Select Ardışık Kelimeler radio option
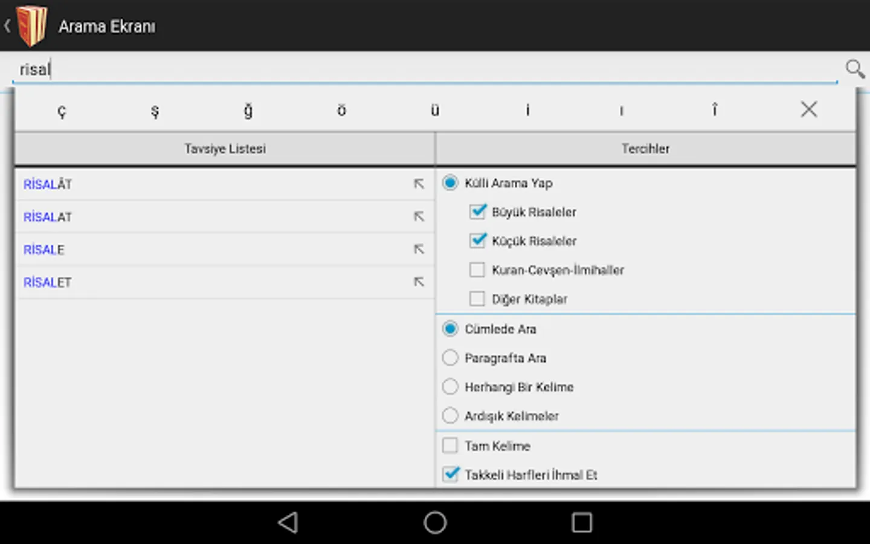870x544 pixels. pyautogui.click(x=450, y=416)
